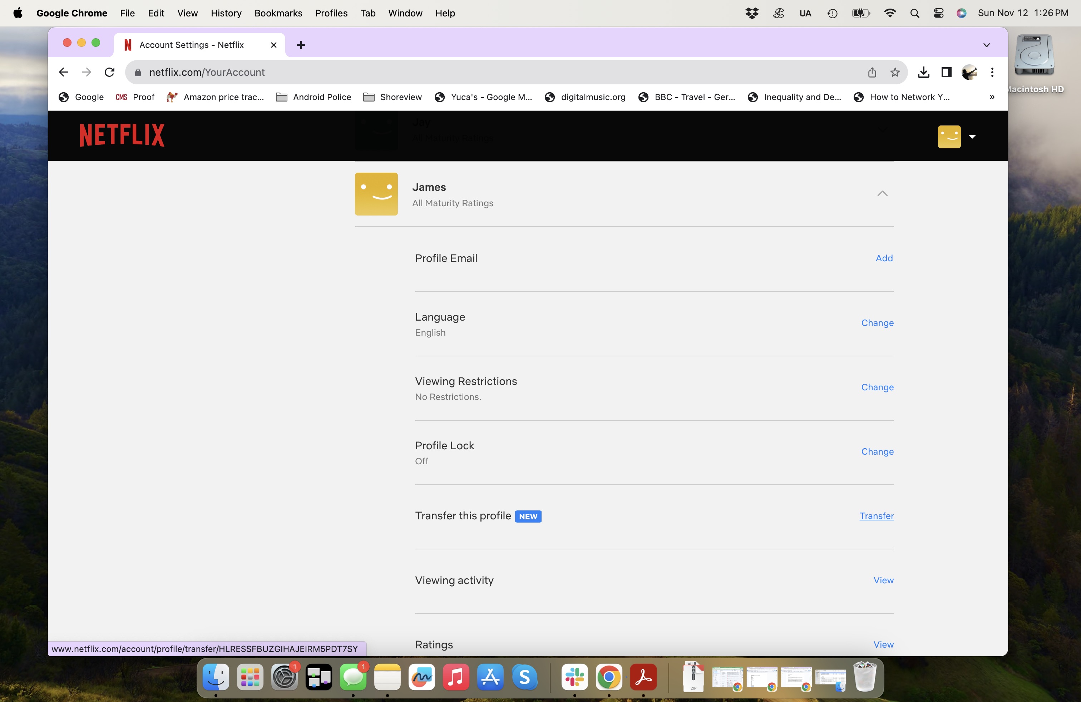The width and height of the screenshot is (1081, 702).
Task: View the Ratings
Action: (x=883, y=644)
